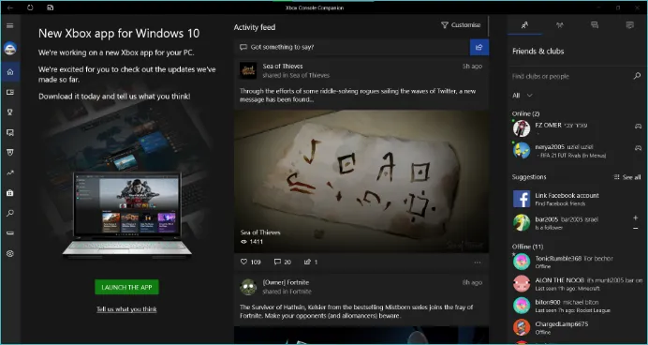Screen dimensions: 648x345
Task: Click Sea of Thieves post title
Action: (x=283, y=67)
